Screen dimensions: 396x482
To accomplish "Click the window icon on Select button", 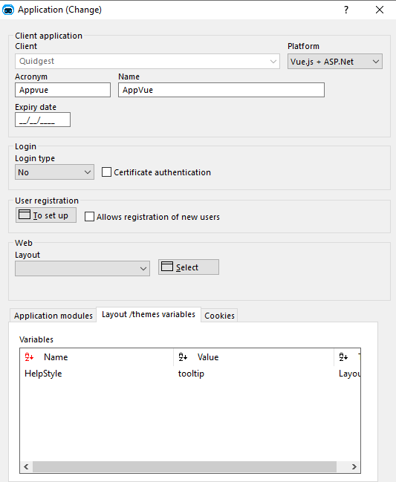I will (167, 266).
